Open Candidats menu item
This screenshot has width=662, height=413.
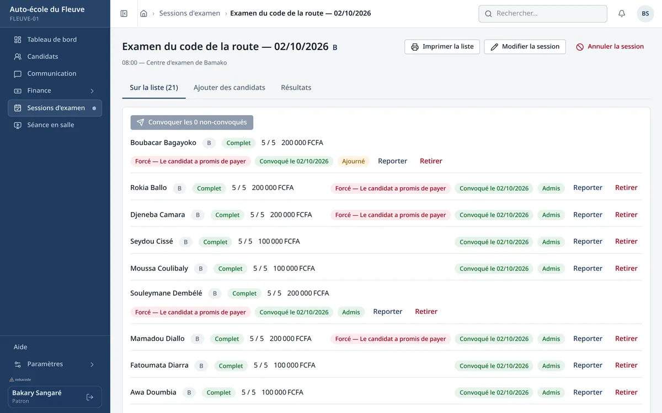tap(55, 57)
